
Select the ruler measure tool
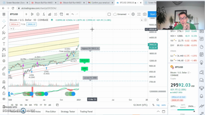4,68
